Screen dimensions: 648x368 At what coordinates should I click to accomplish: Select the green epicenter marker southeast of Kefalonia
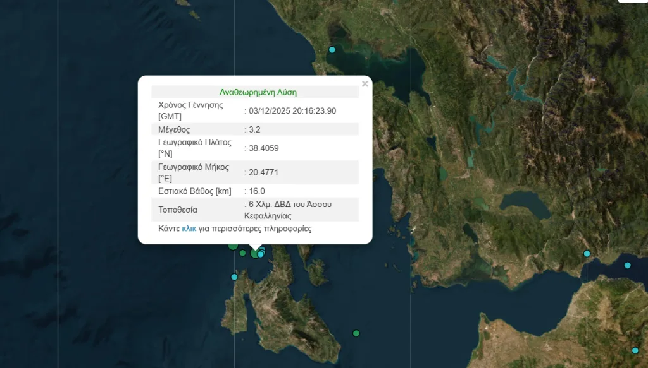point(356,333)
